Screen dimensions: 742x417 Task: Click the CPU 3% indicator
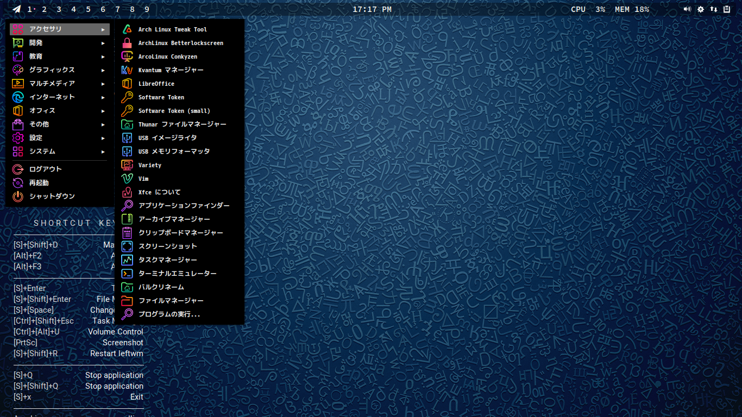(588, 9)
